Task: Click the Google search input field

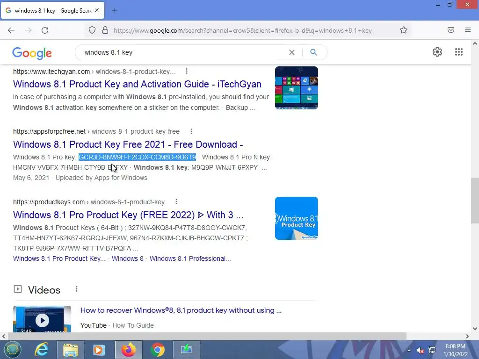Action: pos(183,52)
